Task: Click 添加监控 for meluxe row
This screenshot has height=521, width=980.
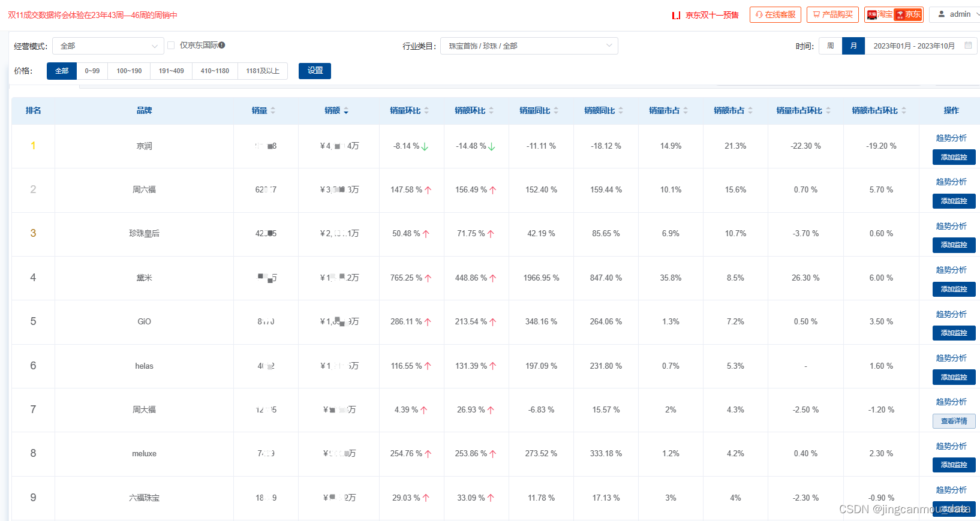Action: 954,465
